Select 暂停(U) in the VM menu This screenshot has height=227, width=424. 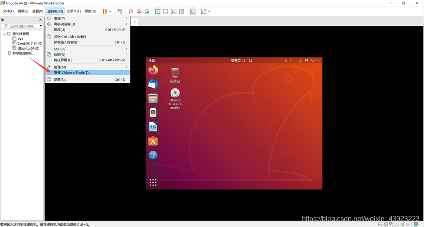pos(88,30)
